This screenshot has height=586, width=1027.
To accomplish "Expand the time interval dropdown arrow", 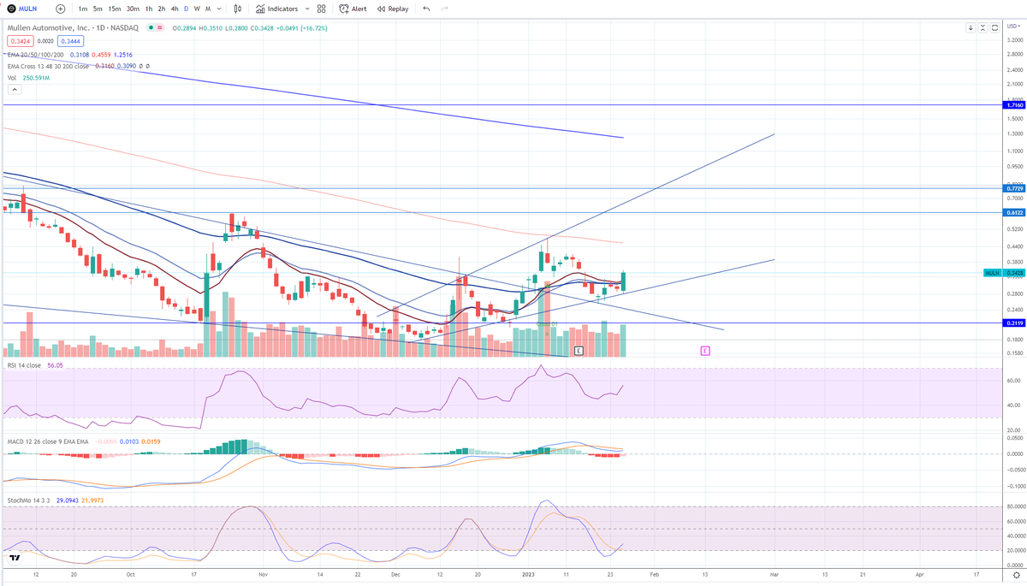I will (220, 9).
